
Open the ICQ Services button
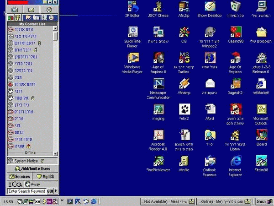click(20, 176)
